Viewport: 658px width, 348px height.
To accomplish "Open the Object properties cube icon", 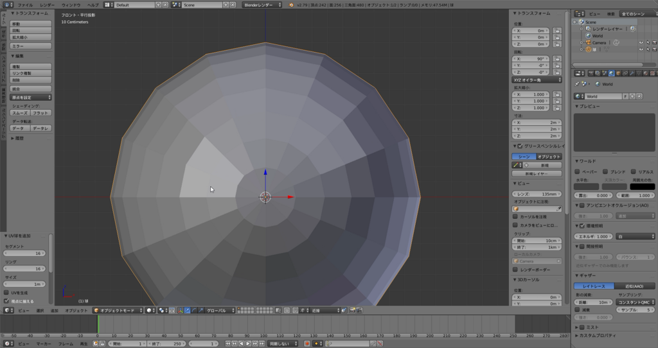I will [618, 73].
